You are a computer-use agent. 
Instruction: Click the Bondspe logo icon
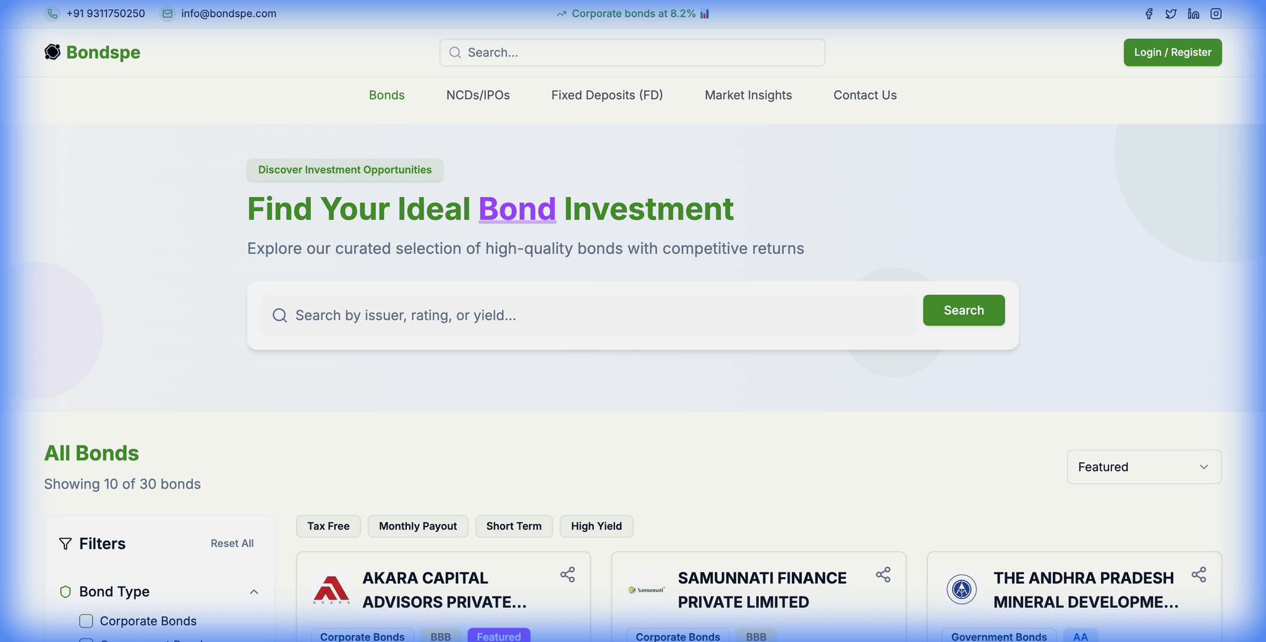[53, 52]
